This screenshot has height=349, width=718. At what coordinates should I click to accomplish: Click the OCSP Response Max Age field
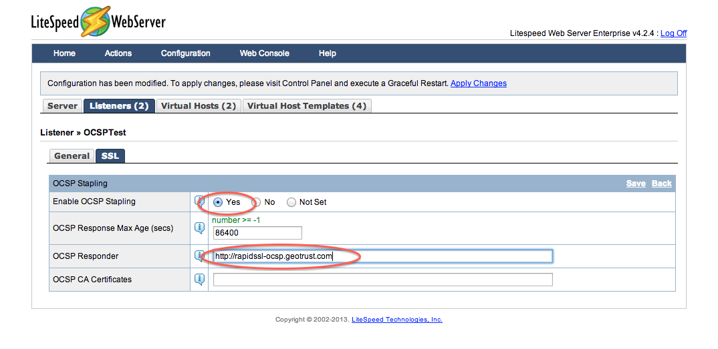[257, 233]
